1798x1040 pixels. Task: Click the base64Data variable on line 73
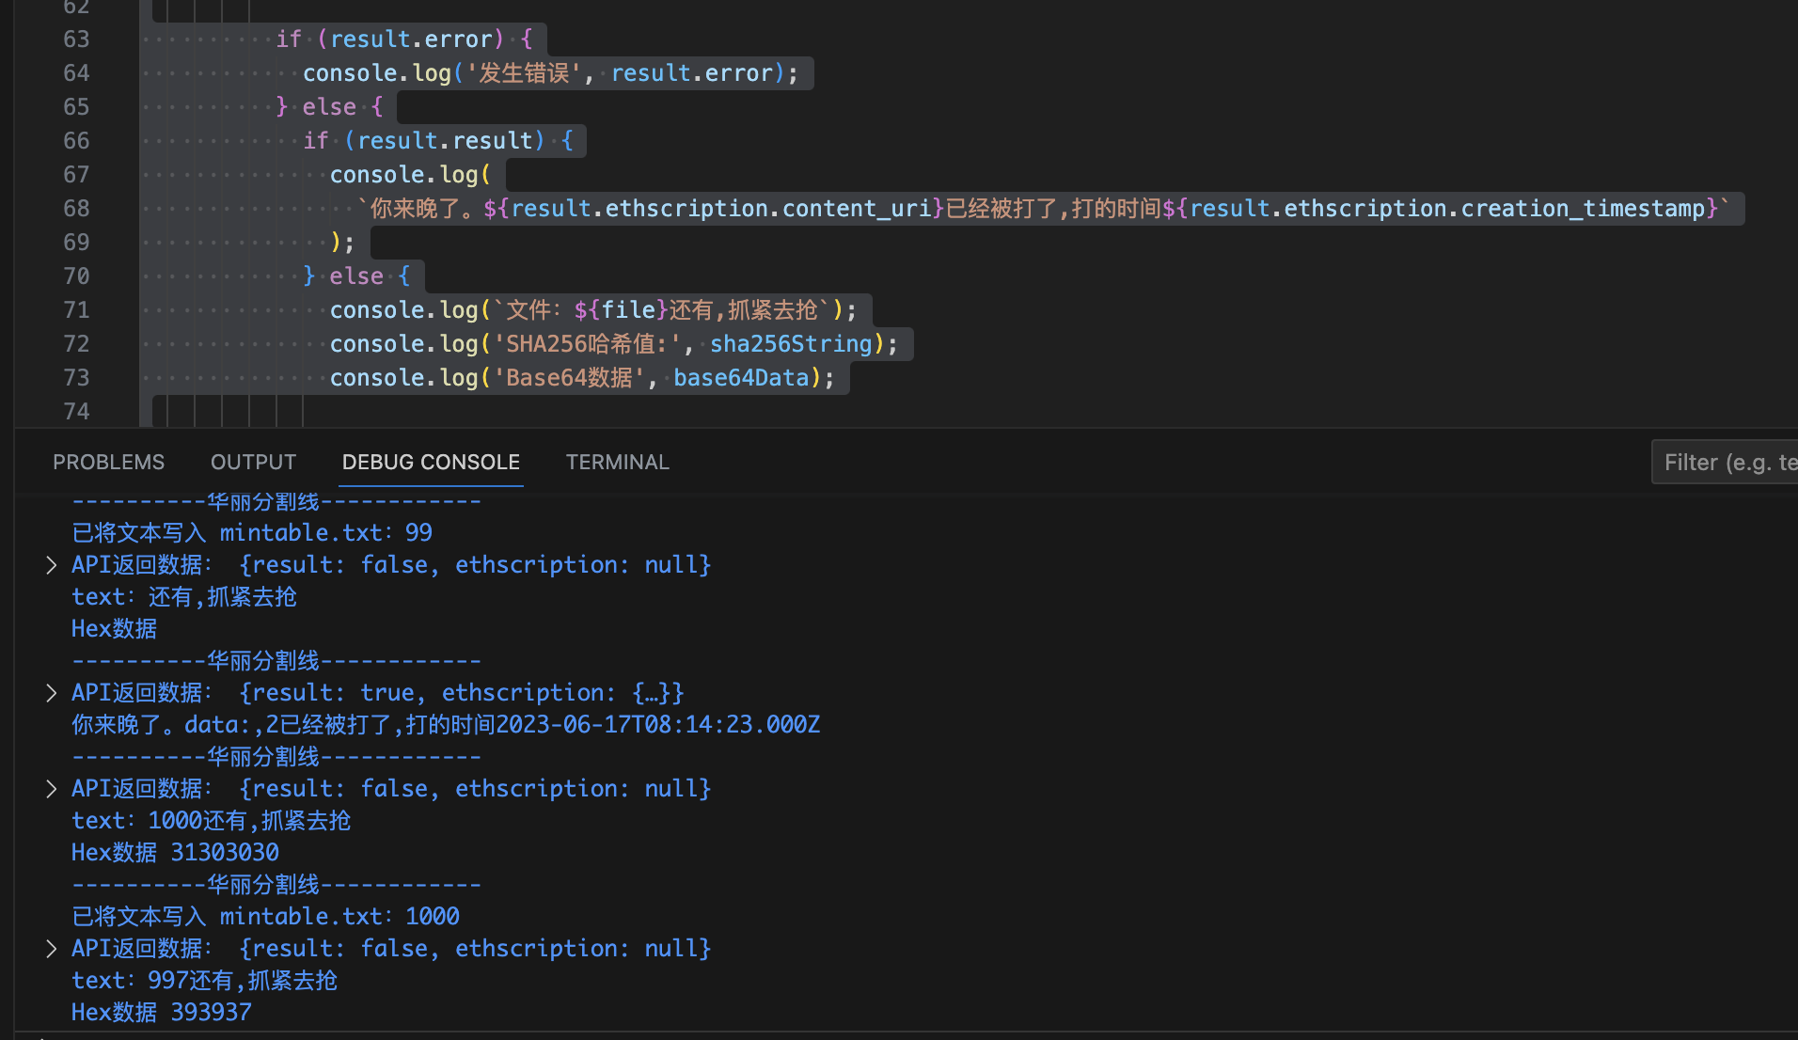pos(740,378)
